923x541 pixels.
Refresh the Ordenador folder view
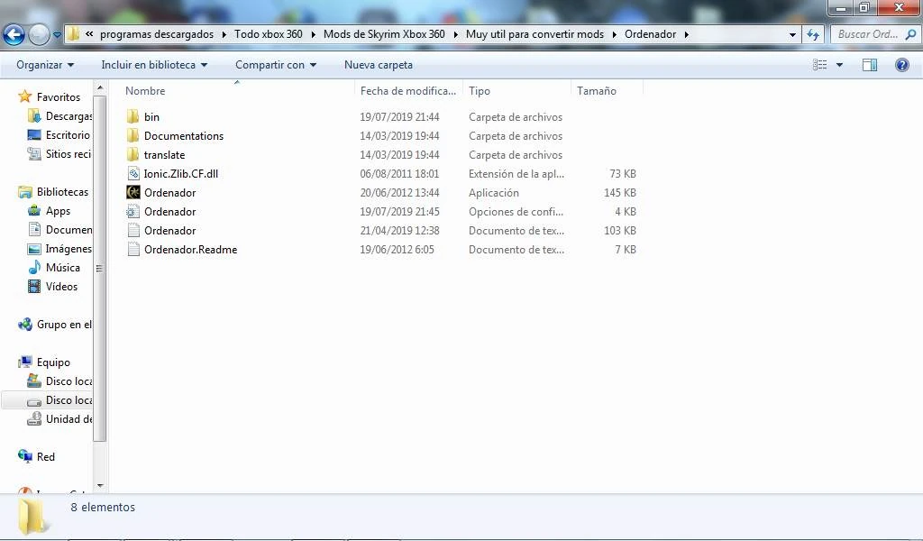click(x=813, y=35)
